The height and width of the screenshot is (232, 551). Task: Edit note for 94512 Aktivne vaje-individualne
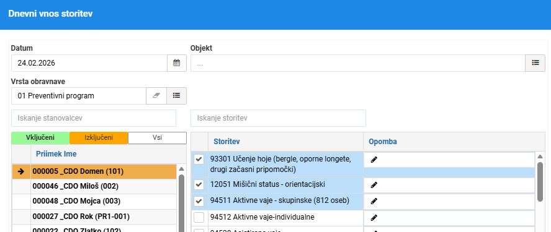[374, 218]
